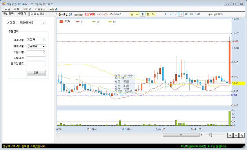Click the 주가 red legend swatch

coord(61,22)
